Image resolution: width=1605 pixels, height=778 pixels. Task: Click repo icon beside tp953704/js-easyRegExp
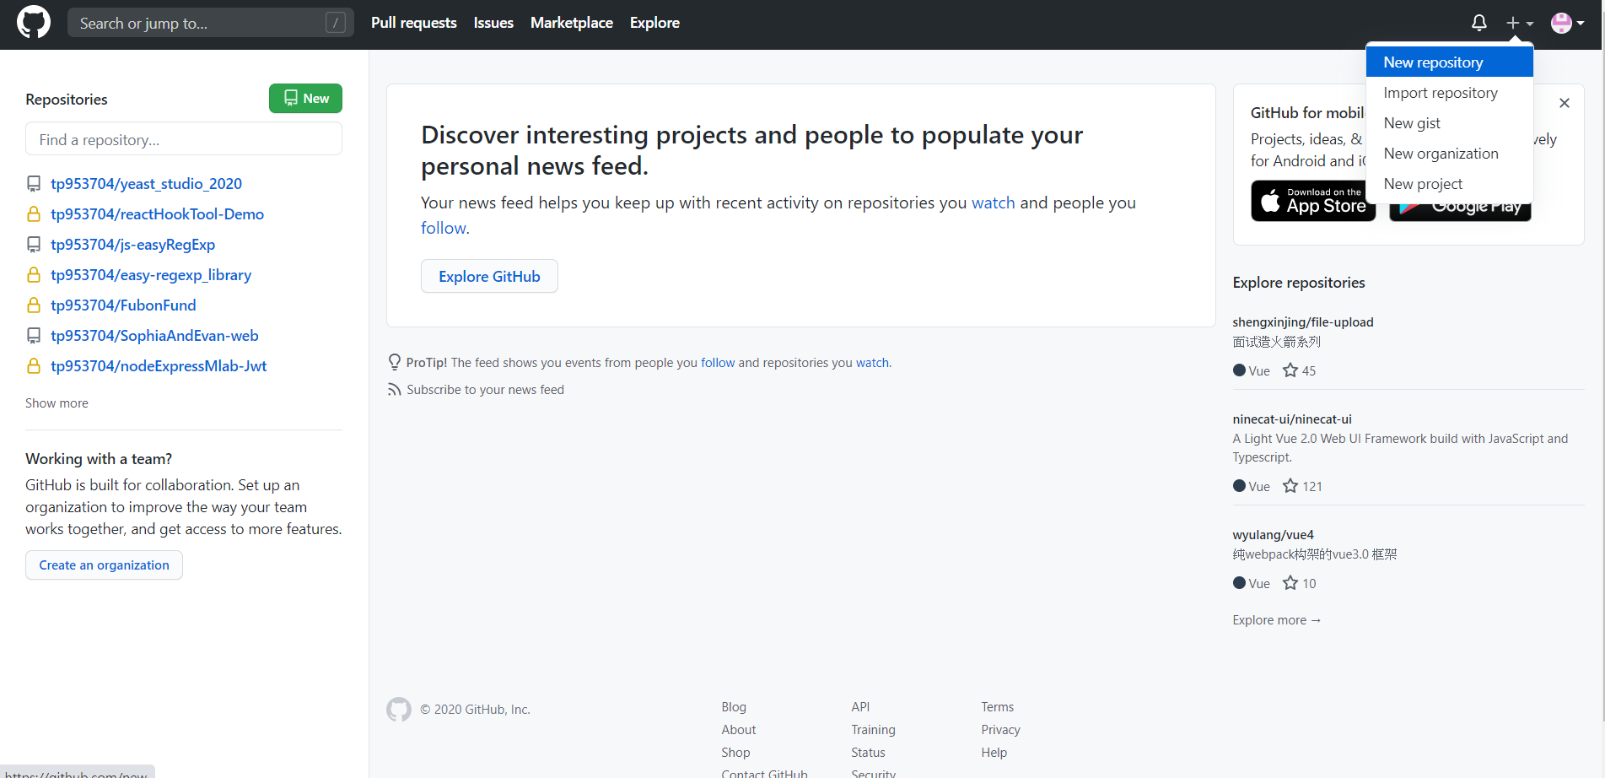pos(34,245)
